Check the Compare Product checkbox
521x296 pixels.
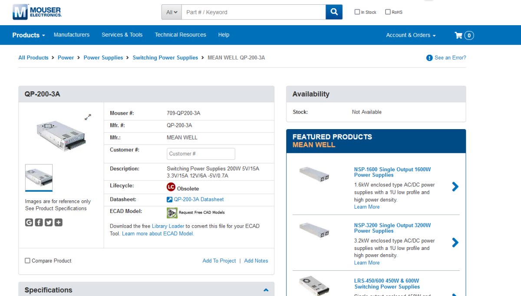point(28,261)
